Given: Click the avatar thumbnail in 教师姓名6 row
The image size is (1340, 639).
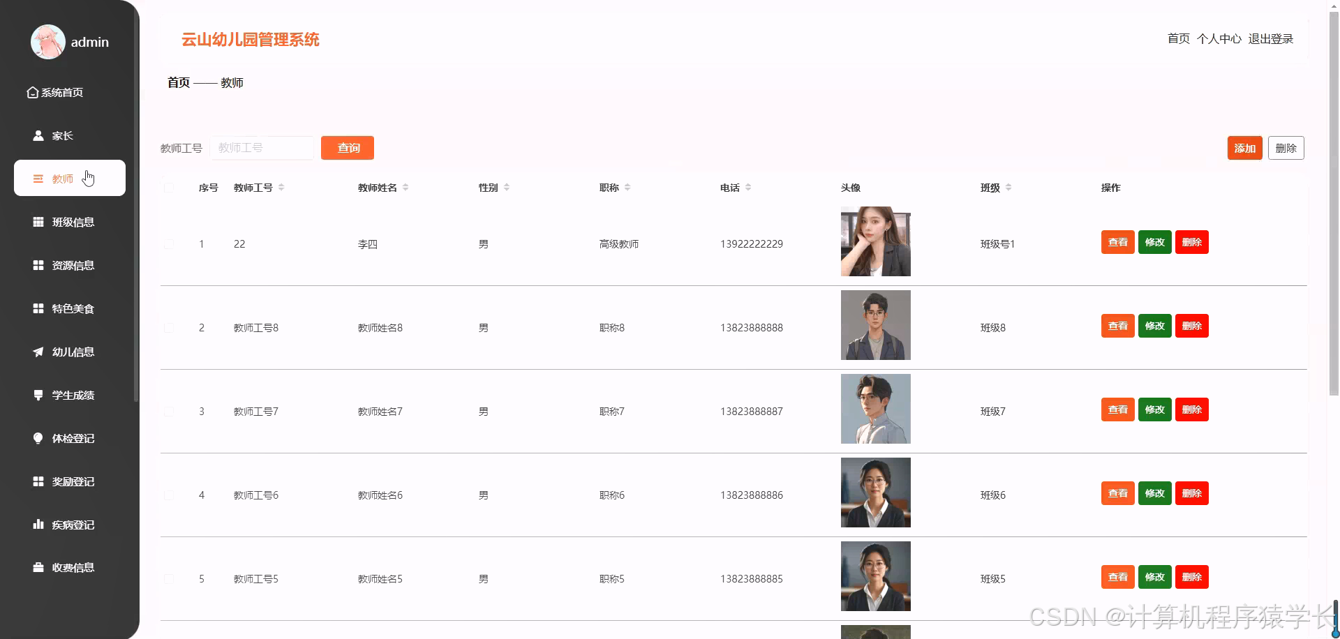Looking at the screenshot, I should click(x=876, y=493).
